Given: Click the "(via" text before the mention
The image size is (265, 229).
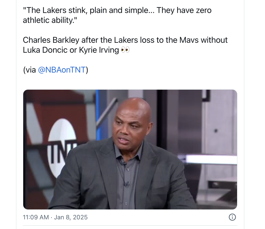Looking at the screenshot, I should pos(30,70).
